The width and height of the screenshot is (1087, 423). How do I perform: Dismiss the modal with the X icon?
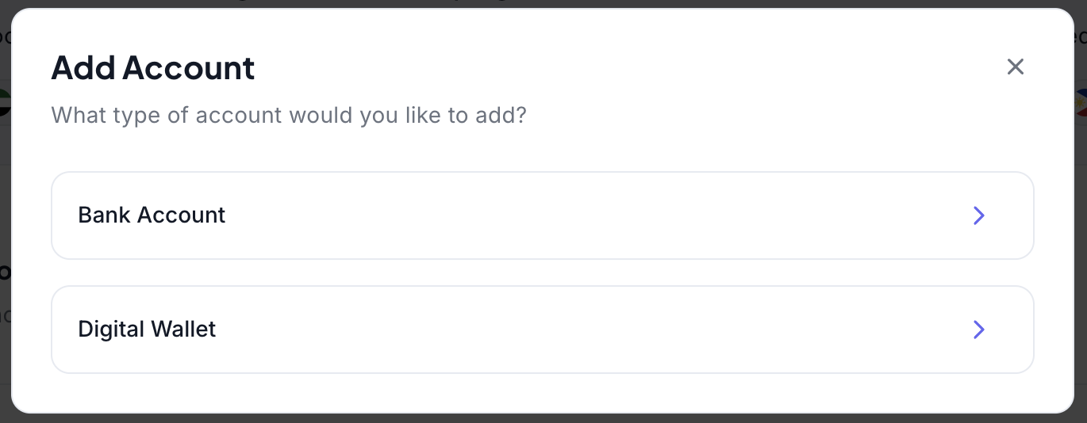click(x=1015, y=67)
